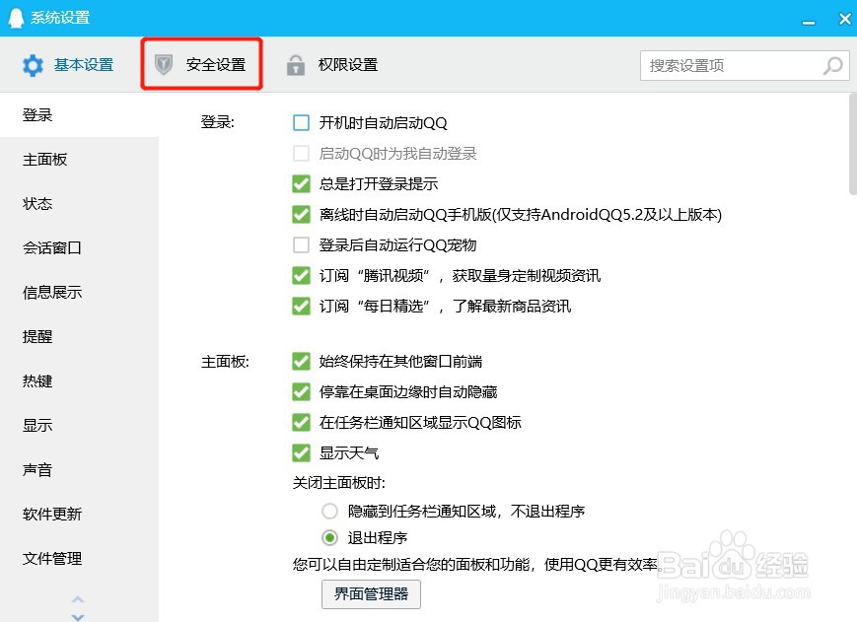
Task: Switch to the 权限设置 tab
Action: (x=332, y=65)
